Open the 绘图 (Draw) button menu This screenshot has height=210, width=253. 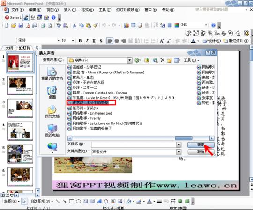click(11, 201)
